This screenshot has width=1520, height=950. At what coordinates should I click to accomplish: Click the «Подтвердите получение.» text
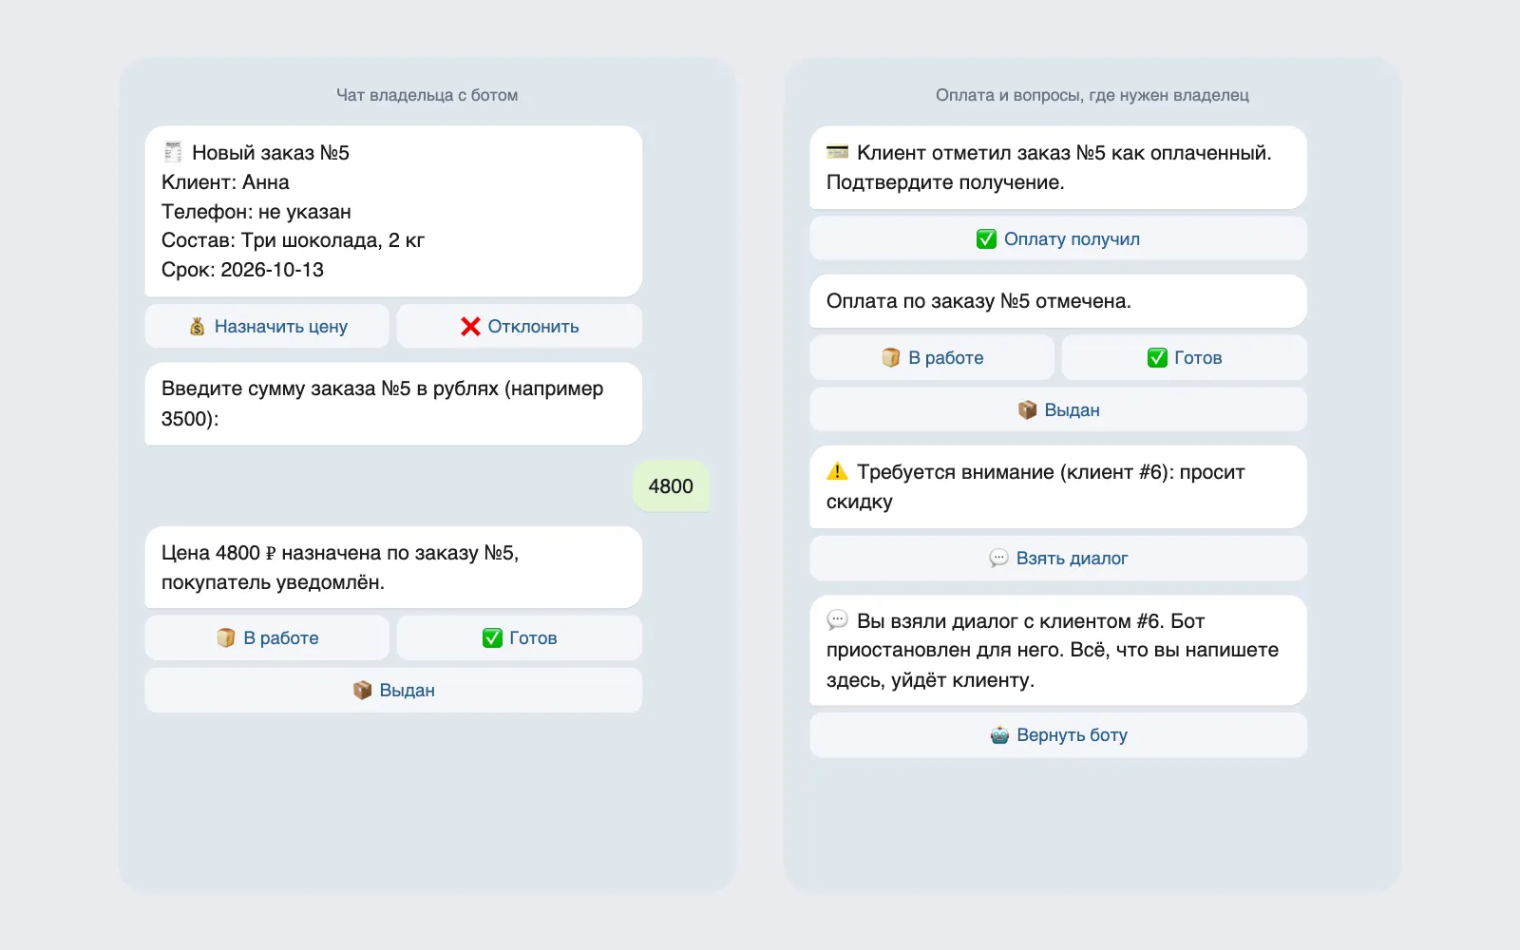[x=945, y=182]
